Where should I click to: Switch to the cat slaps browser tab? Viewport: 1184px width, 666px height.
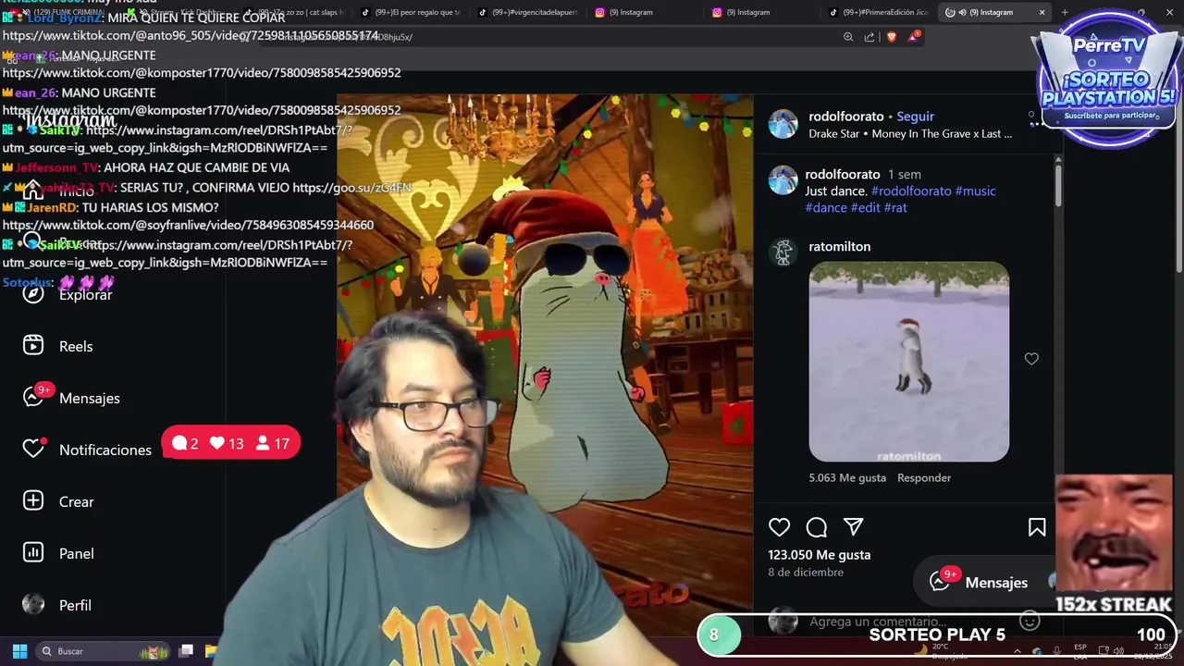(295, 12)
